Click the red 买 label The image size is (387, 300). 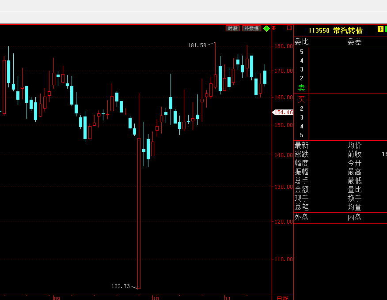pos(302,99)
